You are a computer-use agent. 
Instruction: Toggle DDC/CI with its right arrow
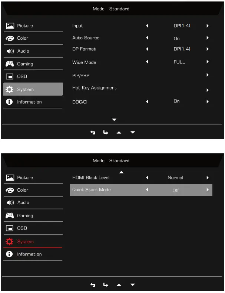pyautogui.click(x=208, y=101)
